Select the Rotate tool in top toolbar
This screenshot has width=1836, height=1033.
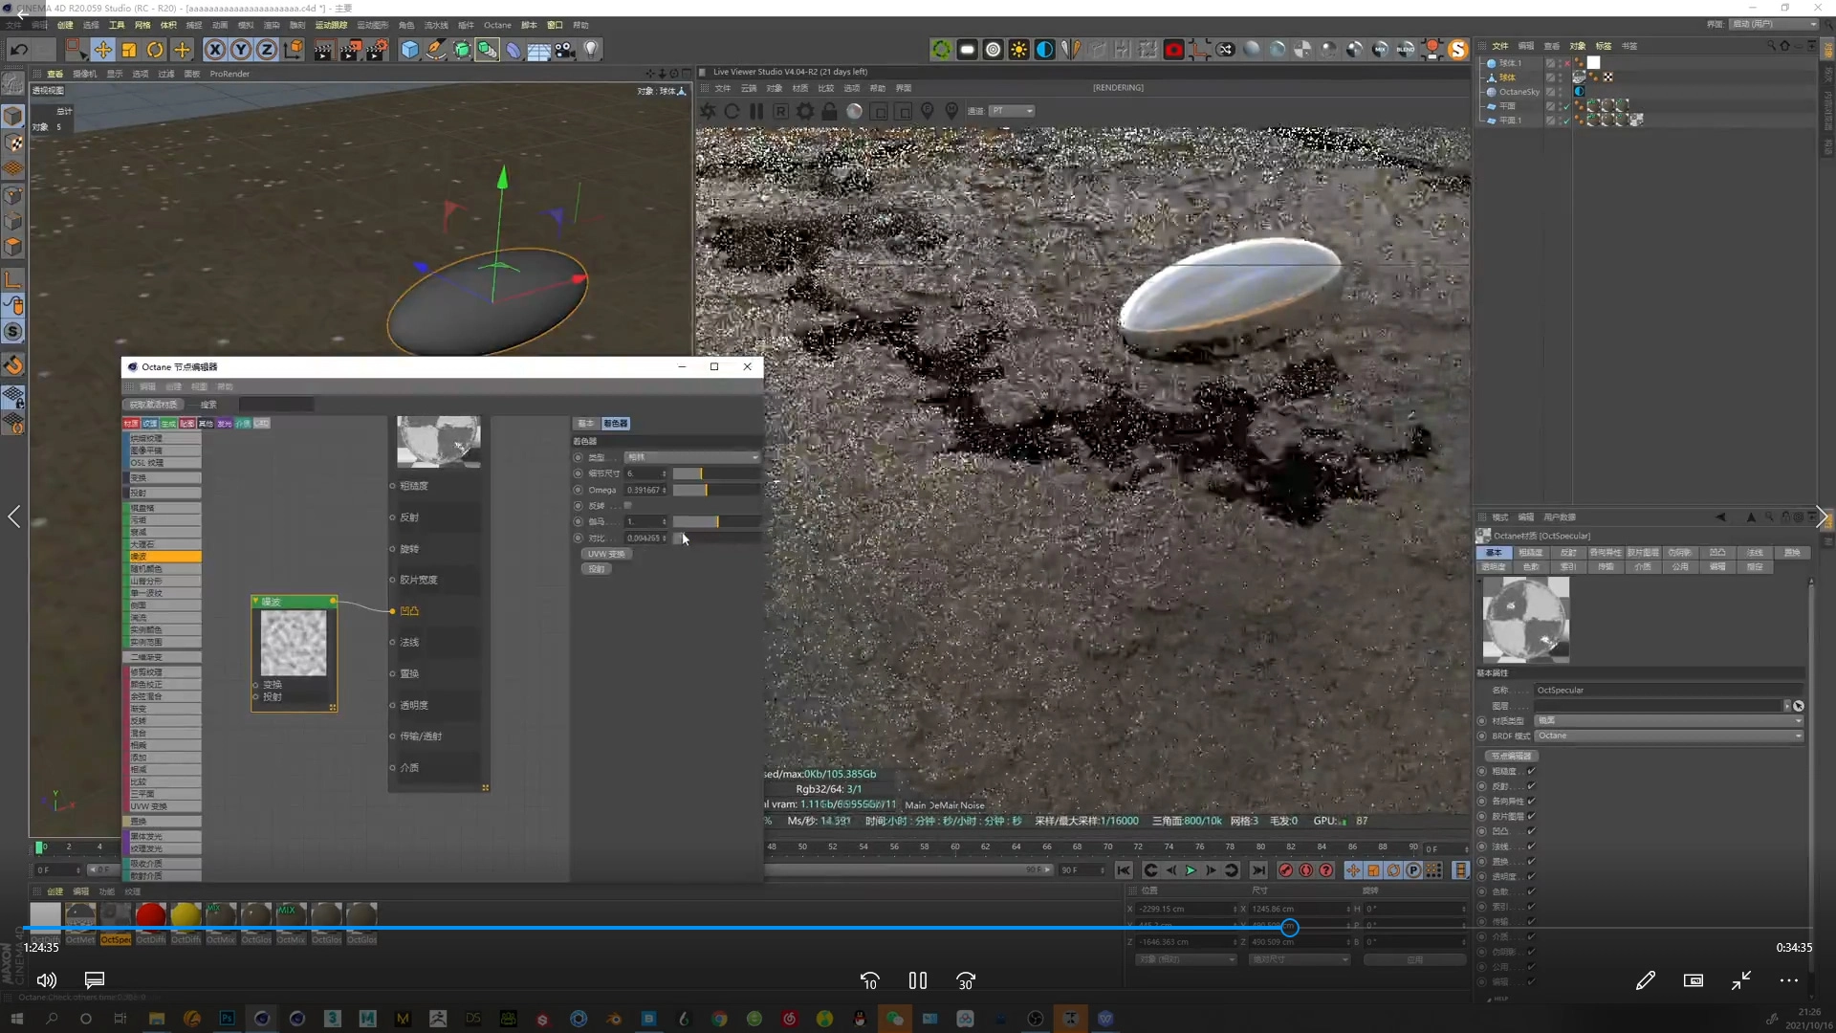point(155,50)
